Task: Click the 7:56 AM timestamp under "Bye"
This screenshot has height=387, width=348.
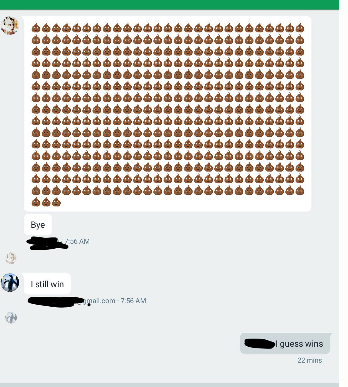Action: pyautogui.click(x=77, y=241)
